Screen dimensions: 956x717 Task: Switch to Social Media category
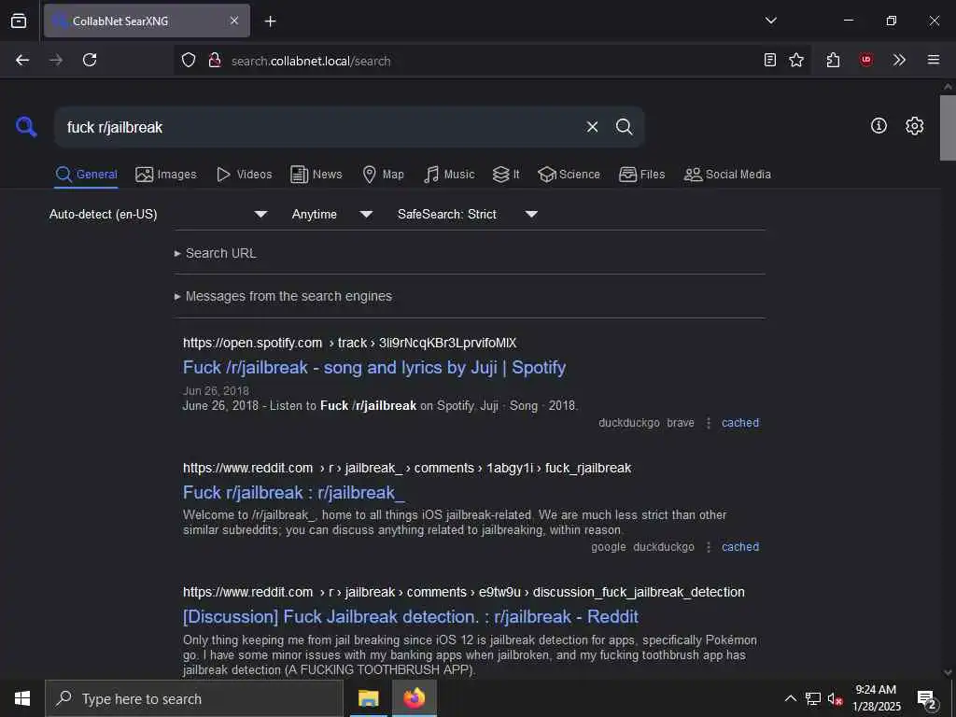(727, 175)
